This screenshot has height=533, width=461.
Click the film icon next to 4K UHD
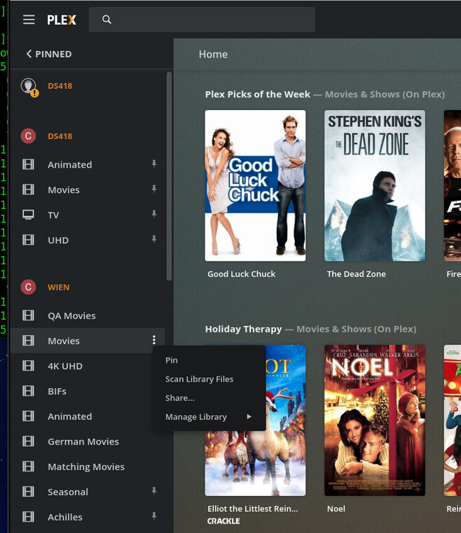[x=28, y=366]
